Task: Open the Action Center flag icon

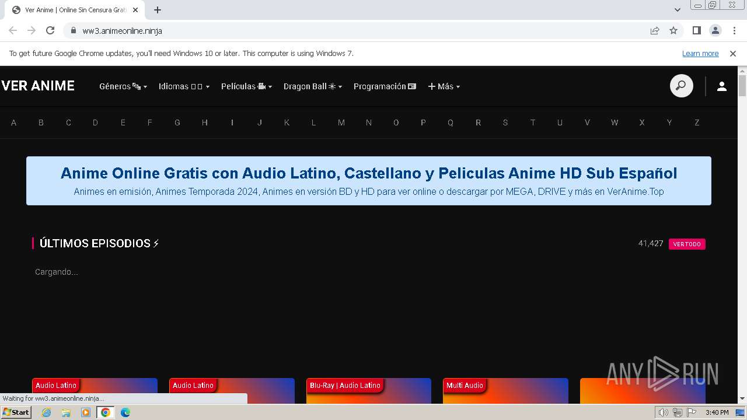Action: click(x=692, y=412)
